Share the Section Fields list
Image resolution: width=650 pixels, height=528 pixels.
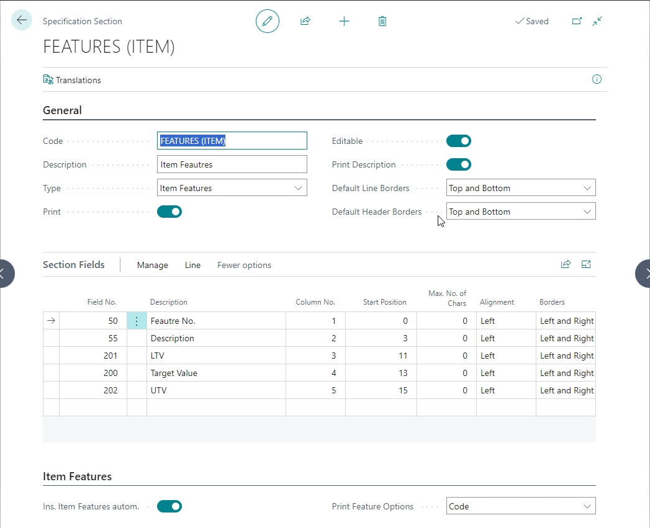point(566,264)
